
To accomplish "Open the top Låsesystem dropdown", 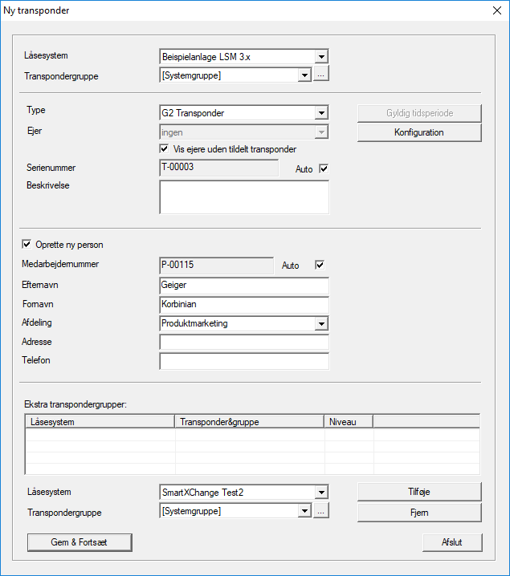I will [x=321, y=57].
